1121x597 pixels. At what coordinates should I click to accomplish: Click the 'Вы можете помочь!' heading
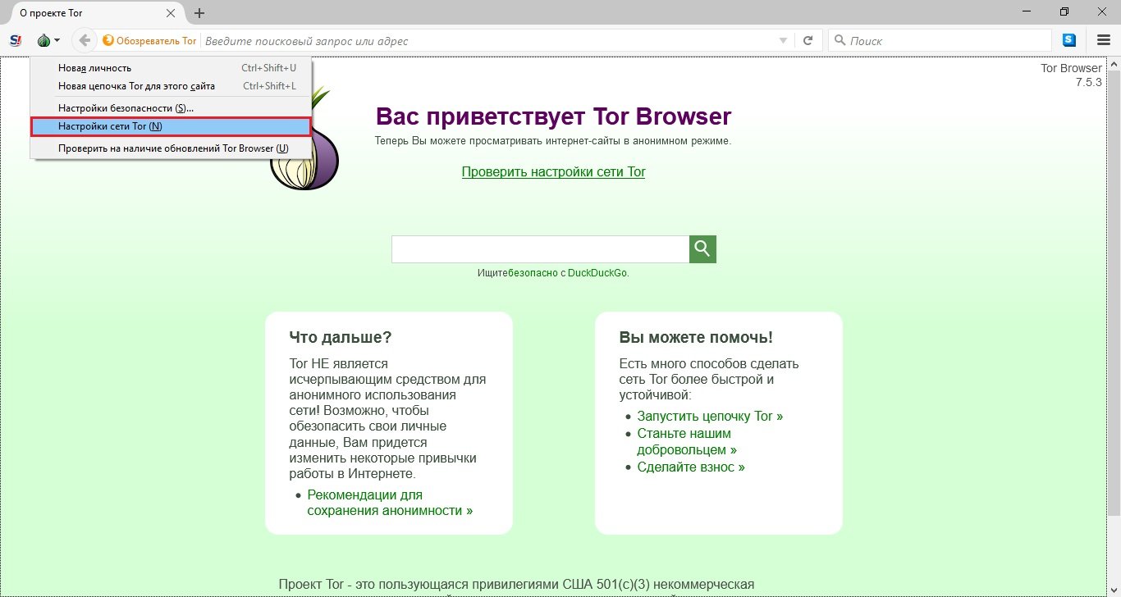point(696,338)
